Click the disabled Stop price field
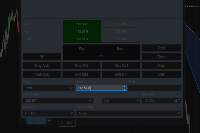The width and height of the screenshot is (200, 133). pyautogui.click(x=155, y=88)
